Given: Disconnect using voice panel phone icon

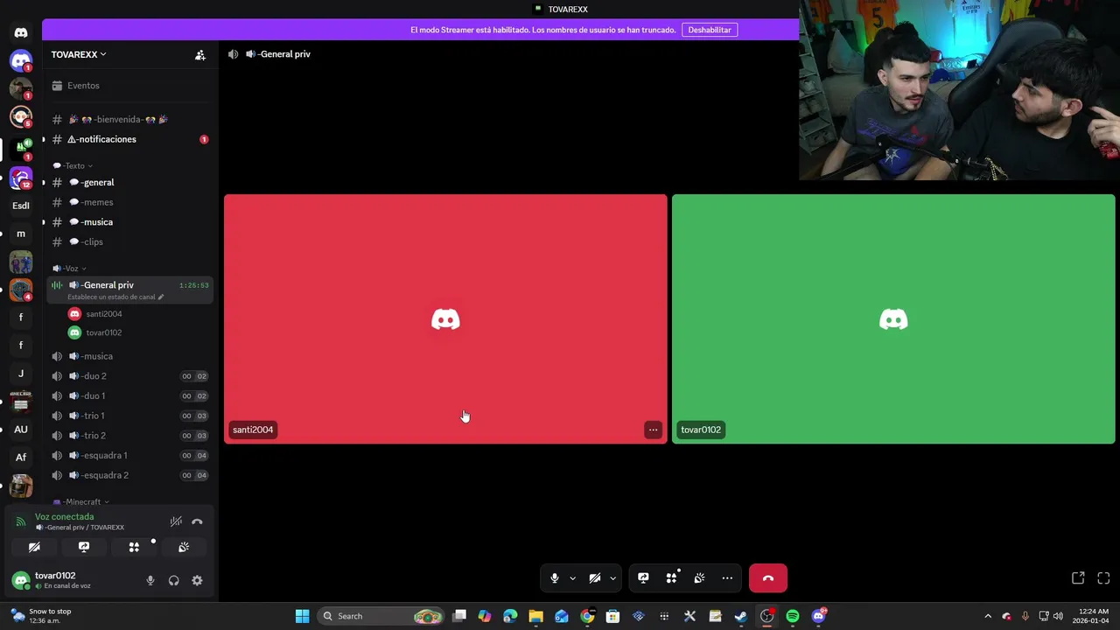Looking at the screenshot, I should pyautogui.click(x=197, y=521).
